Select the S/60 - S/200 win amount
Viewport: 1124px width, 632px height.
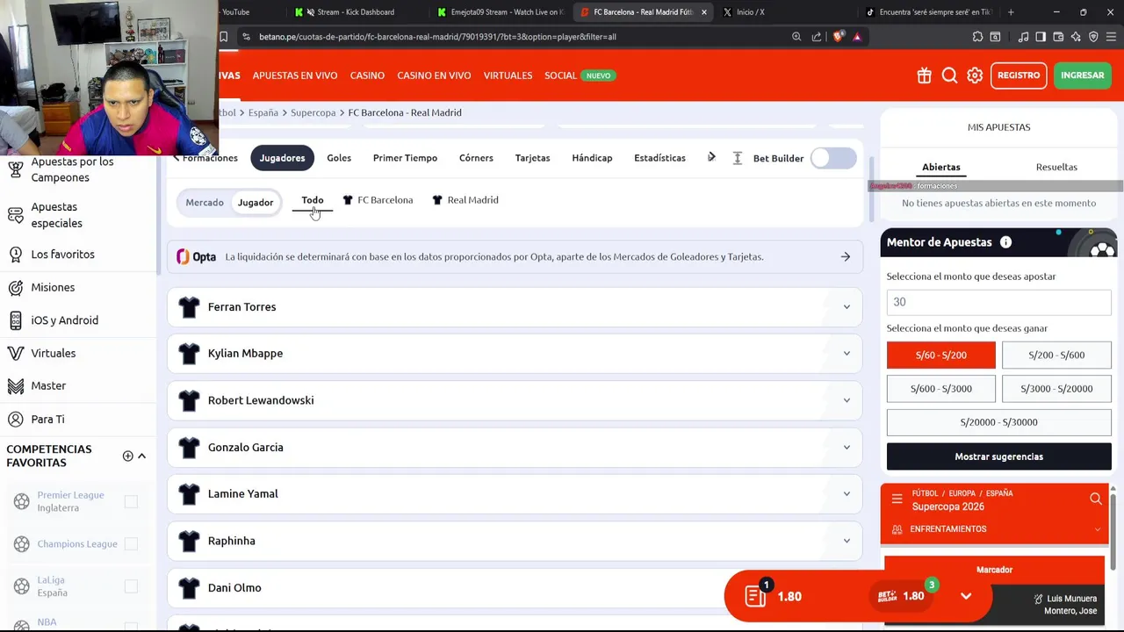(x=940, y=355)
